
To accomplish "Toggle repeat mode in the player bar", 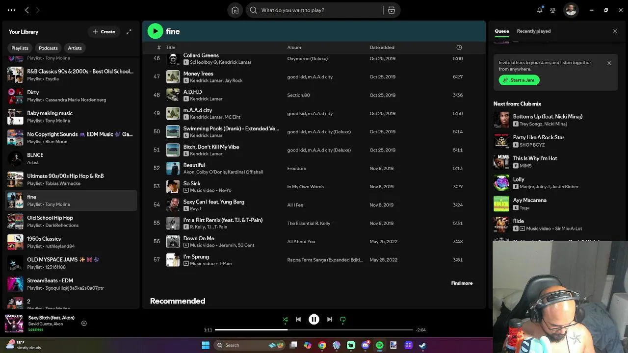I will click(x=343, y=319).
